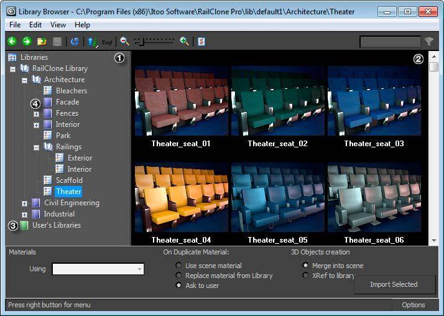Select 'Replace material from Library' option

179,276
